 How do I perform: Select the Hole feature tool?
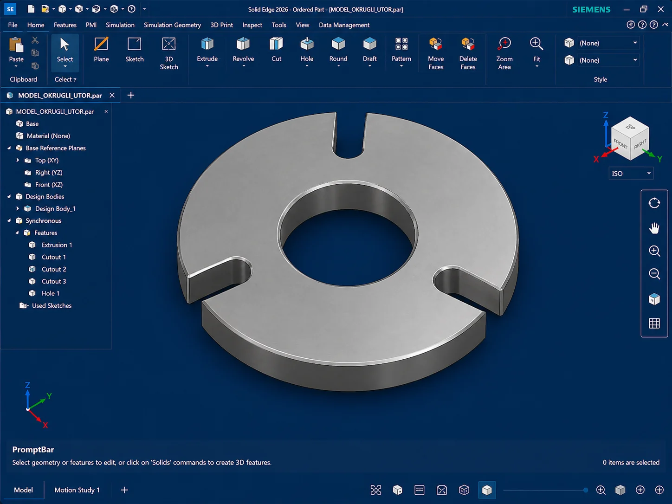(x=307, y=49)
